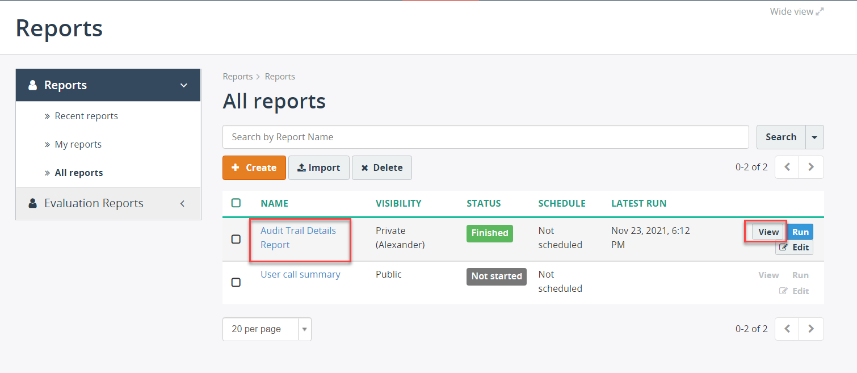Click the second Reports breadcrumb
The width and height of the screenshot is (857, 373).
(x=280, y=77)
